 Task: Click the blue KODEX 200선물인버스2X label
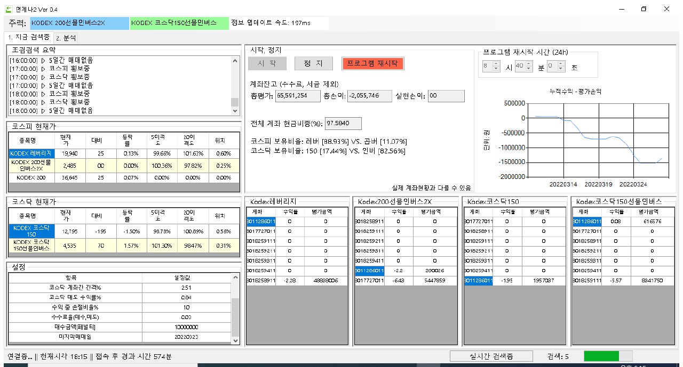point(79,23)
